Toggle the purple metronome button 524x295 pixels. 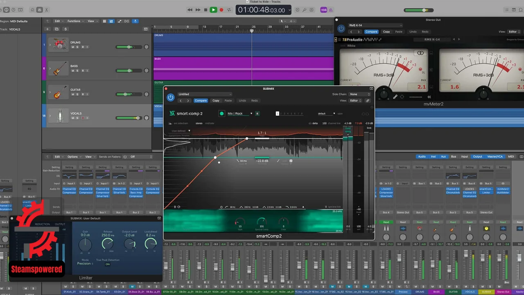click(331, 10)
